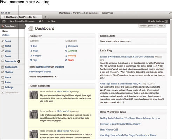Open the Appearance menu

pos(11,67)
